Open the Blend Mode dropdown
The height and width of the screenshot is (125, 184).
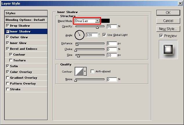(x=98, y=21)
